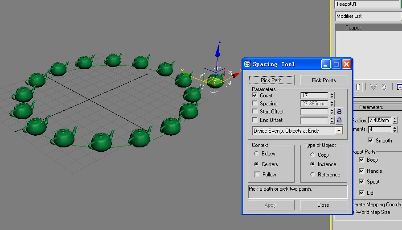Screen dimensions: 402x230
Task: Click the red X axis gizmo arrow
Action: click(x=236, y=75)
